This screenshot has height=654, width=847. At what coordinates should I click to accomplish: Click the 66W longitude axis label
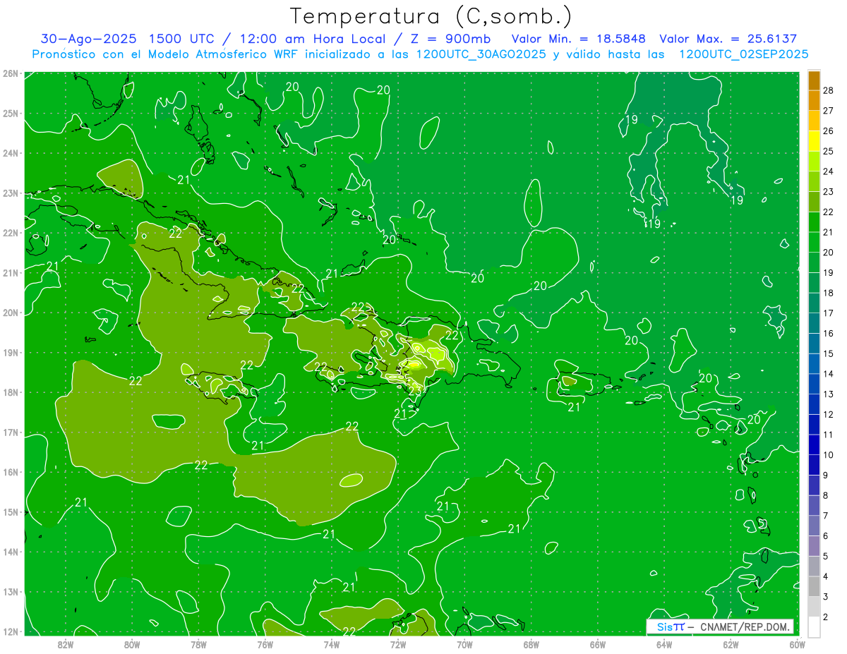click(x=597, y=644)
